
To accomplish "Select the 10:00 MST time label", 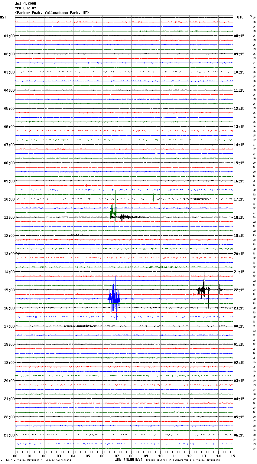I will click(x=9, y=199).
